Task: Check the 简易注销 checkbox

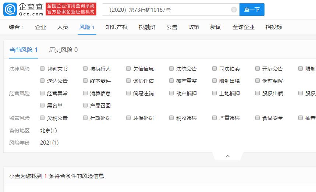Action: tap(128, 93)
